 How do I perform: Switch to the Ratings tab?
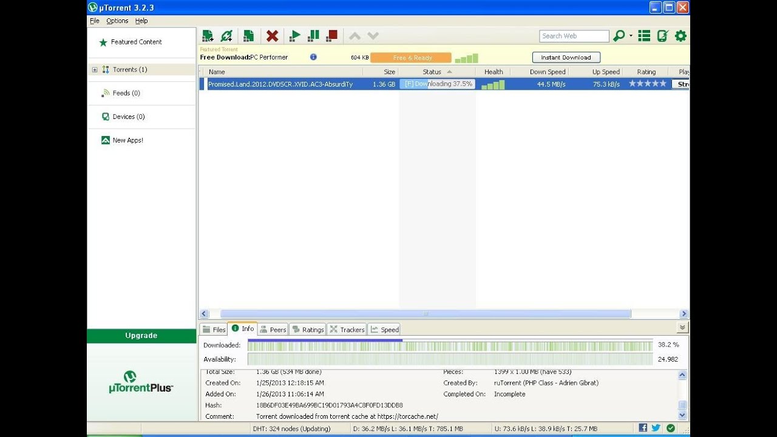click(308, 330)
